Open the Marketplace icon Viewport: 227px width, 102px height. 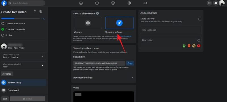113,3
